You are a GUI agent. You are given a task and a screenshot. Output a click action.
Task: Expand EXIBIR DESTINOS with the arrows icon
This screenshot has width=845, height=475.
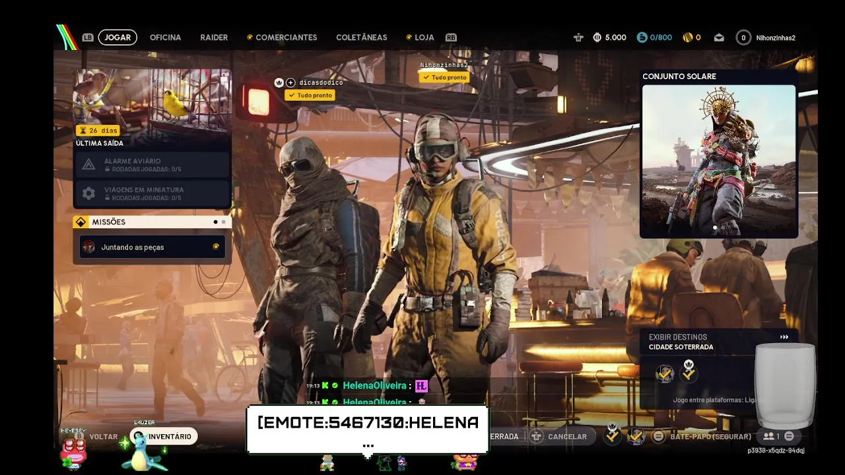click(784, 337)
